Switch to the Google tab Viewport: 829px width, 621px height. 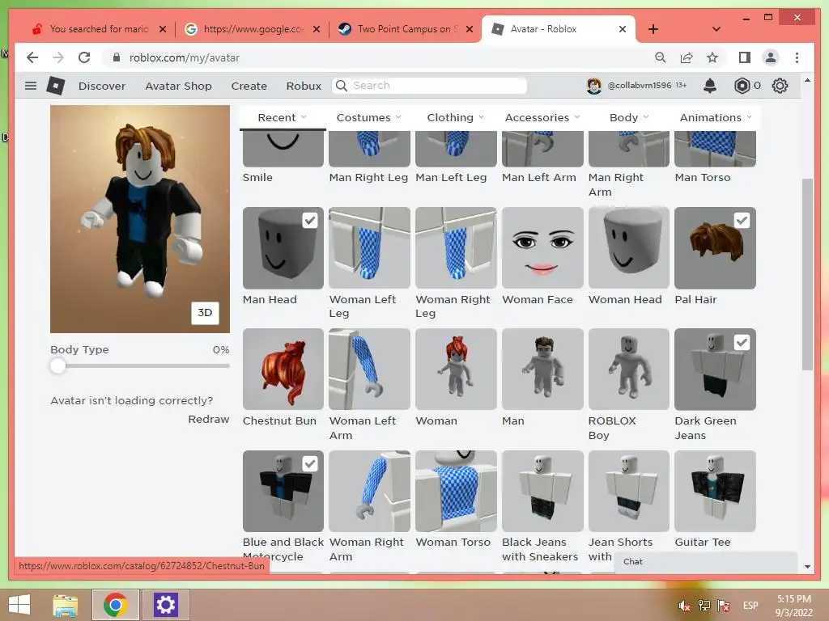click(x=253, y=29)
